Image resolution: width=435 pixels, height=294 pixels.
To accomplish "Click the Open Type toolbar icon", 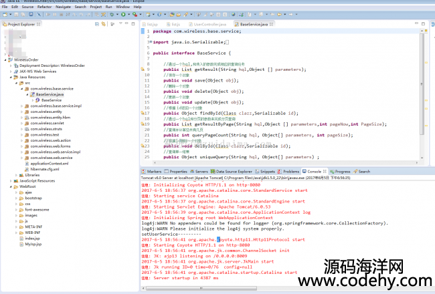I will click(172, 15).
